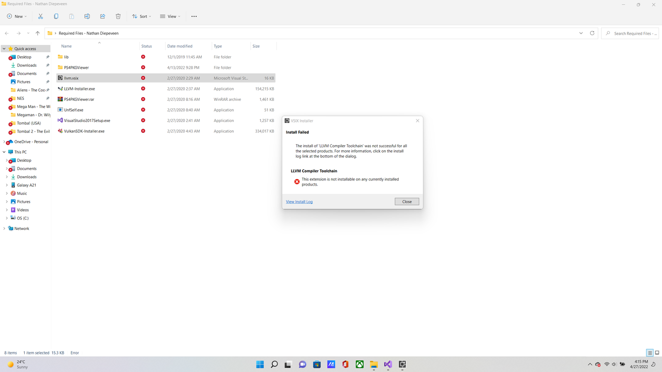Select VulkanSDK-Installer.exe file

[166, 131]
